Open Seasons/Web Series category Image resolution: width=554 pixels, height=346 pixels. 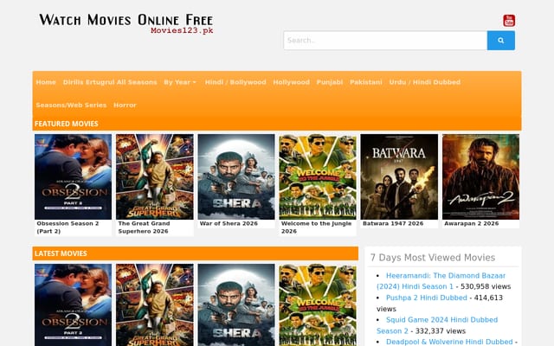point(71,106)
